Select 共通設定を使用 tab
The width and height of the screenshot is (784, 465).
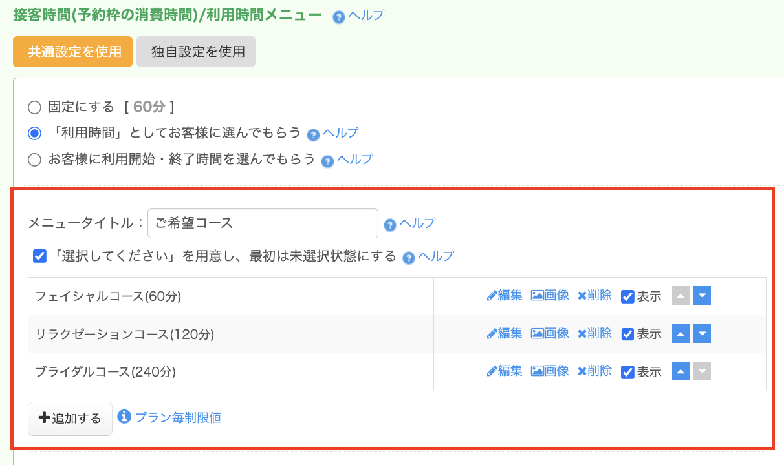pos(73,52)
